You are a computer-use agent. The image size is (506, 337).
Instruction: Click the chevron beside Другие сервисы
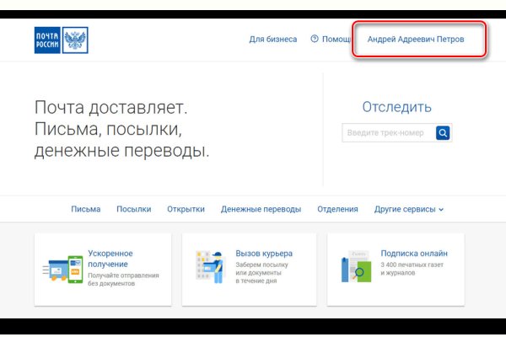point(441,210)
